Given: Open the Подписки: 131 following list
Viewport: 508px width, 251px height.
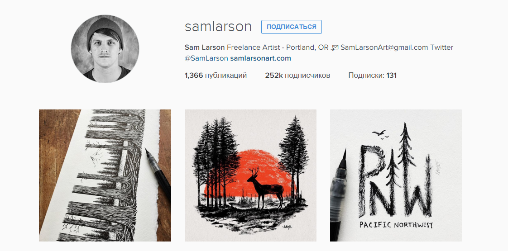Looking at the screenshot, I should [x=372, y=76].
